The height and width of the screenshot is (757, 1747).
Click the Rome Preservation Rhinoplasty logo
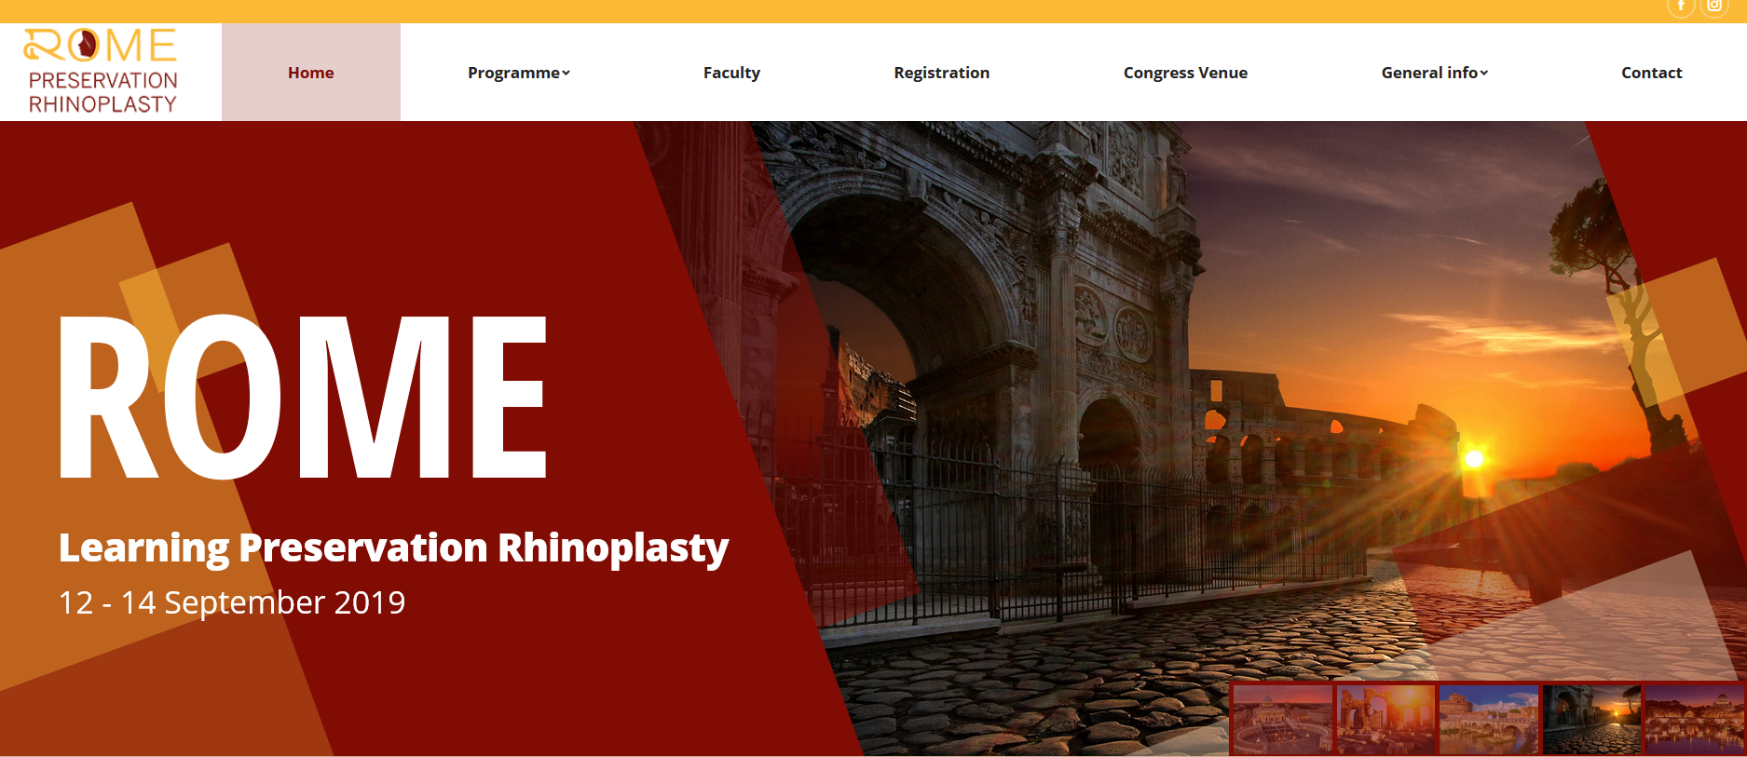pyautogui.click(x=102, y=72)
